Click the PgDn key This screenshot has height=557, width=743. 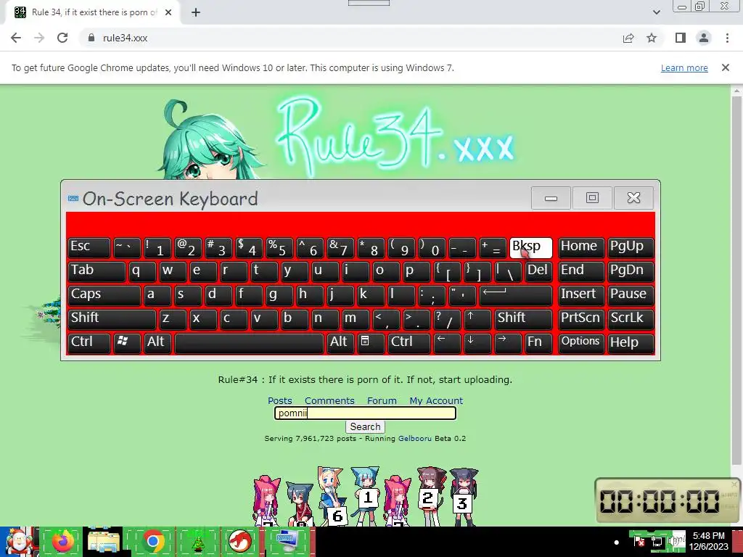click(631, 271)
